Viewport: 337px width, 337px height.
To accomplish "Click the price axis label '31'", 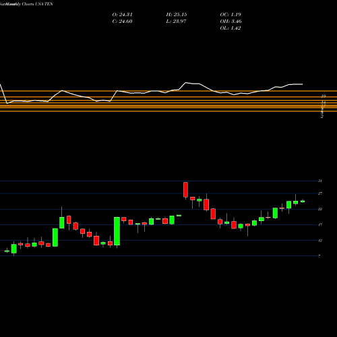I will 320,181.
